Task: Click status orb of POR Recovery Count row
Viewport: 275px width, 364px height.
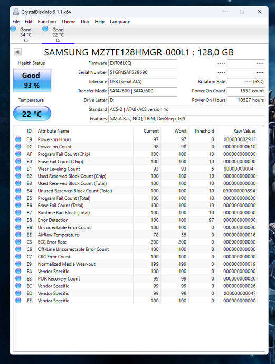Action: [18, 278]
